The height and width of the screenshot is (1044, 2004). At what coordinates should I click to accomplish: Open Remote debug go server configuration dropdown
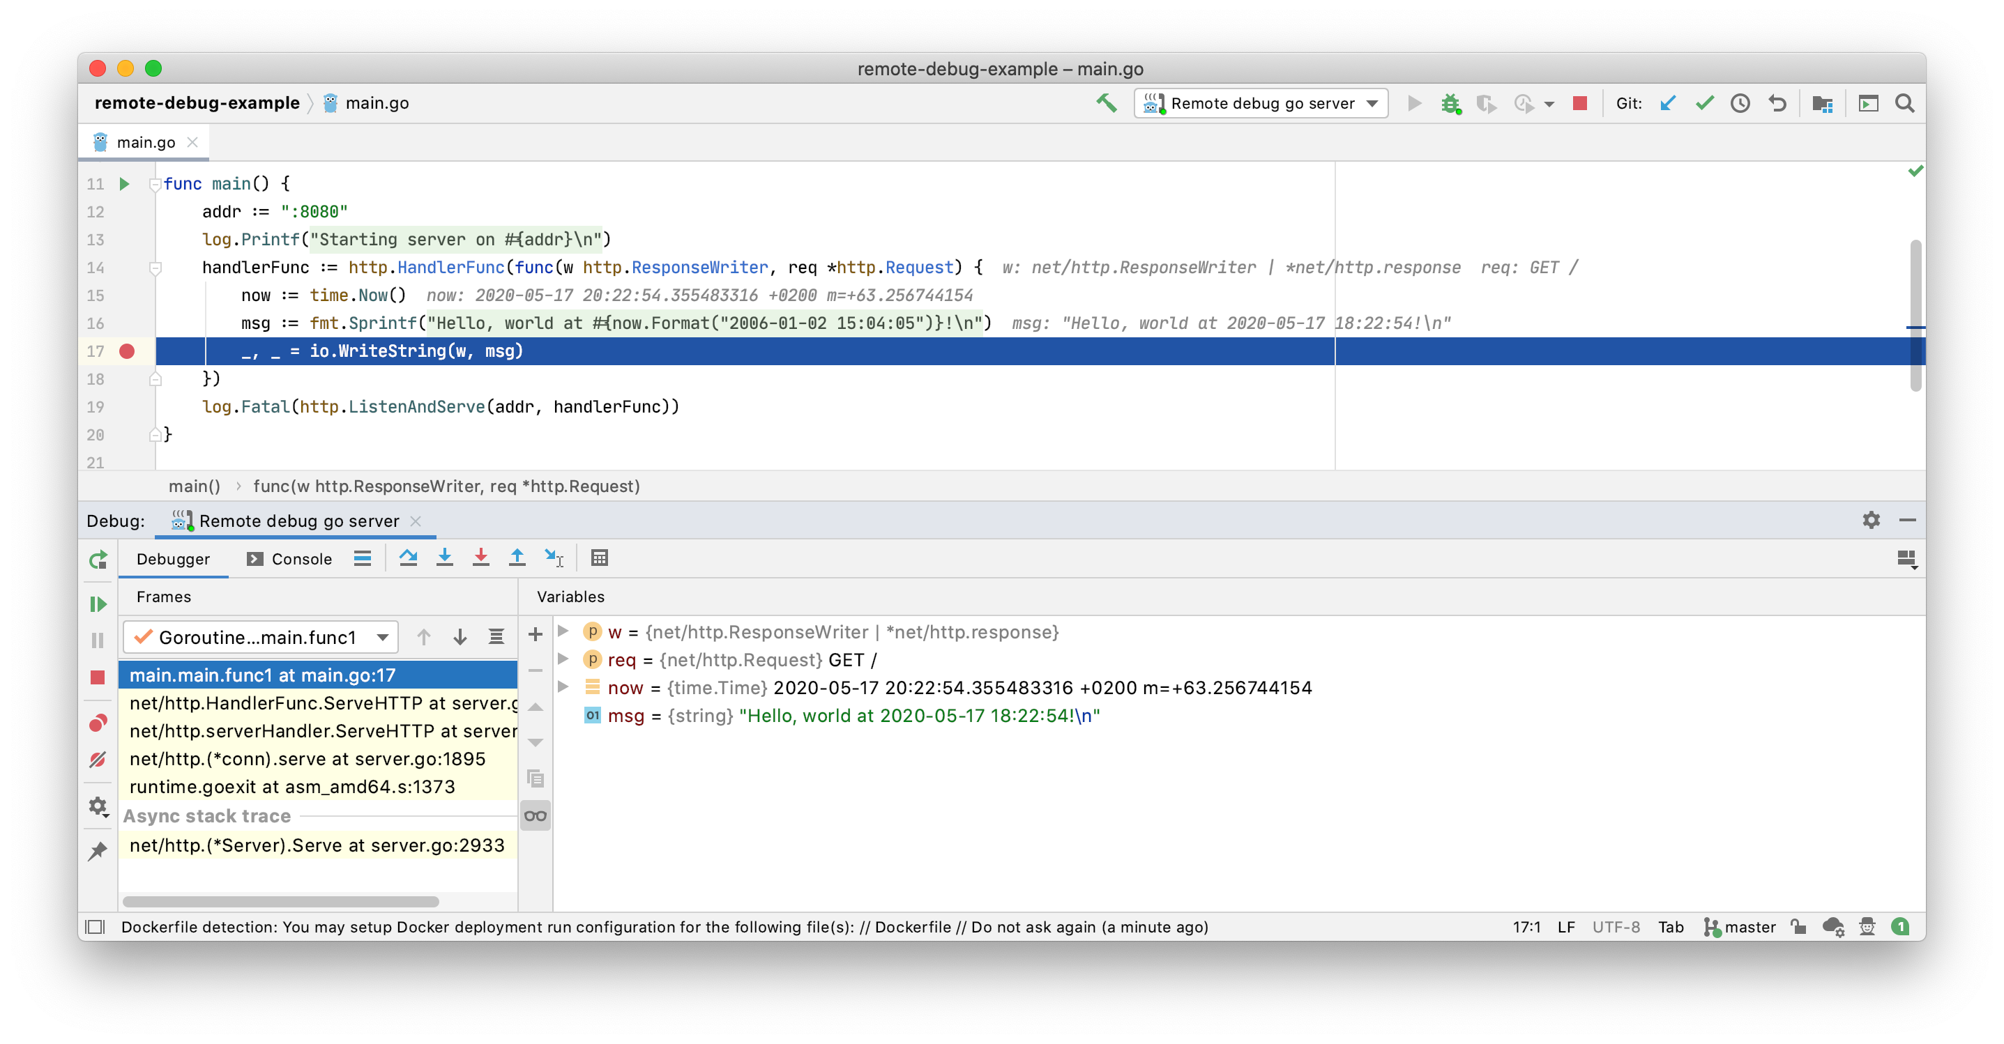pos(1261,103)
